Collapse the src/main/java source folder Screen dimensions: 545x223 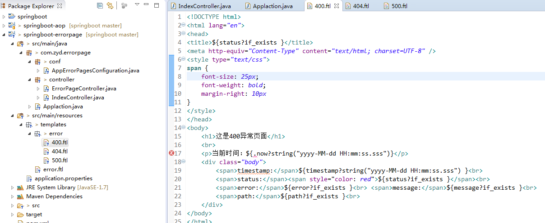12,44
